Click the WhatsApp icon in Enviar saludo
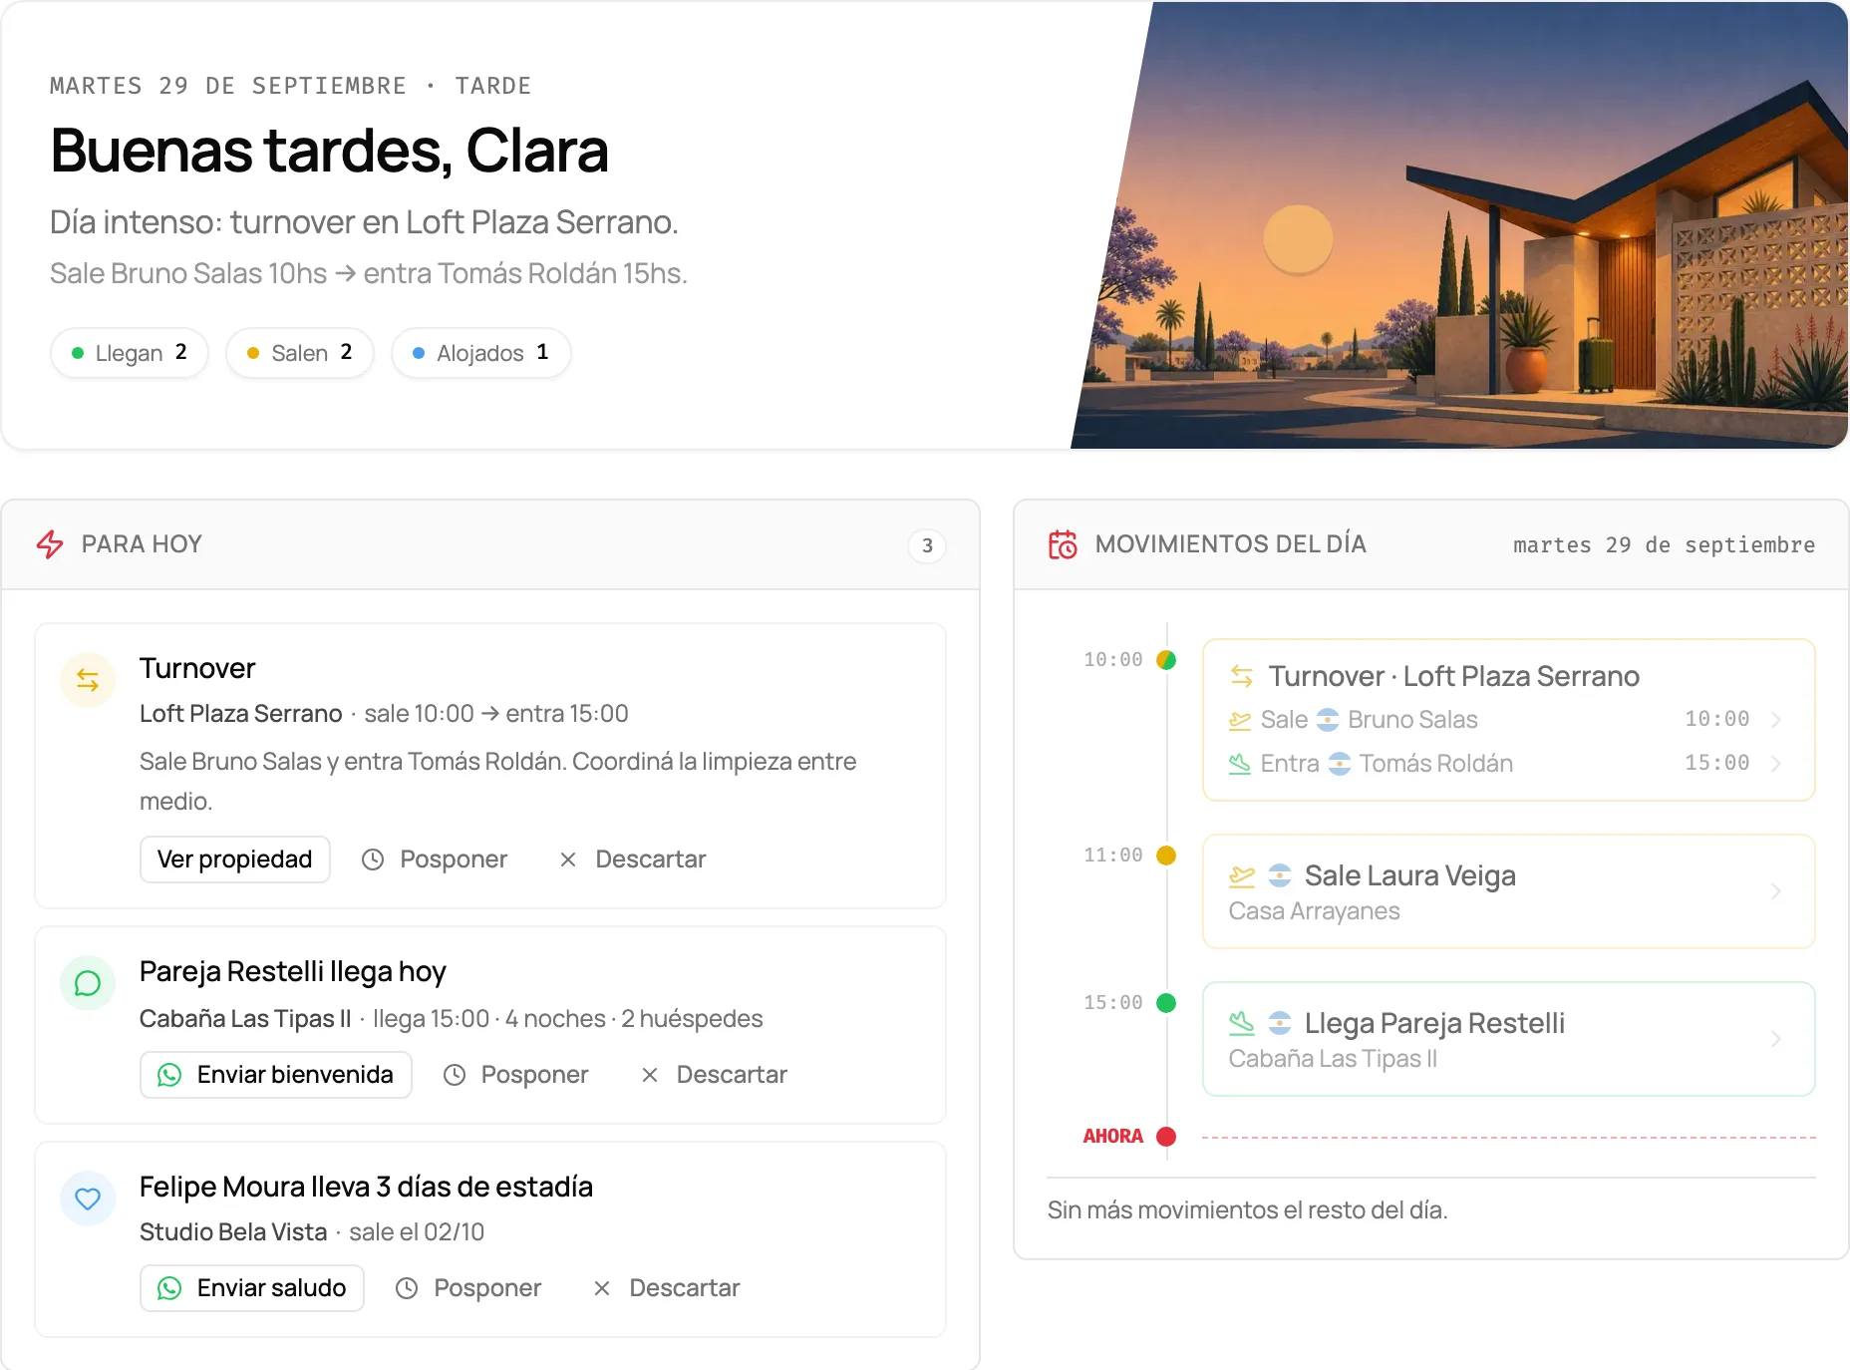1850x1370 pixels. click(169, 1288)
